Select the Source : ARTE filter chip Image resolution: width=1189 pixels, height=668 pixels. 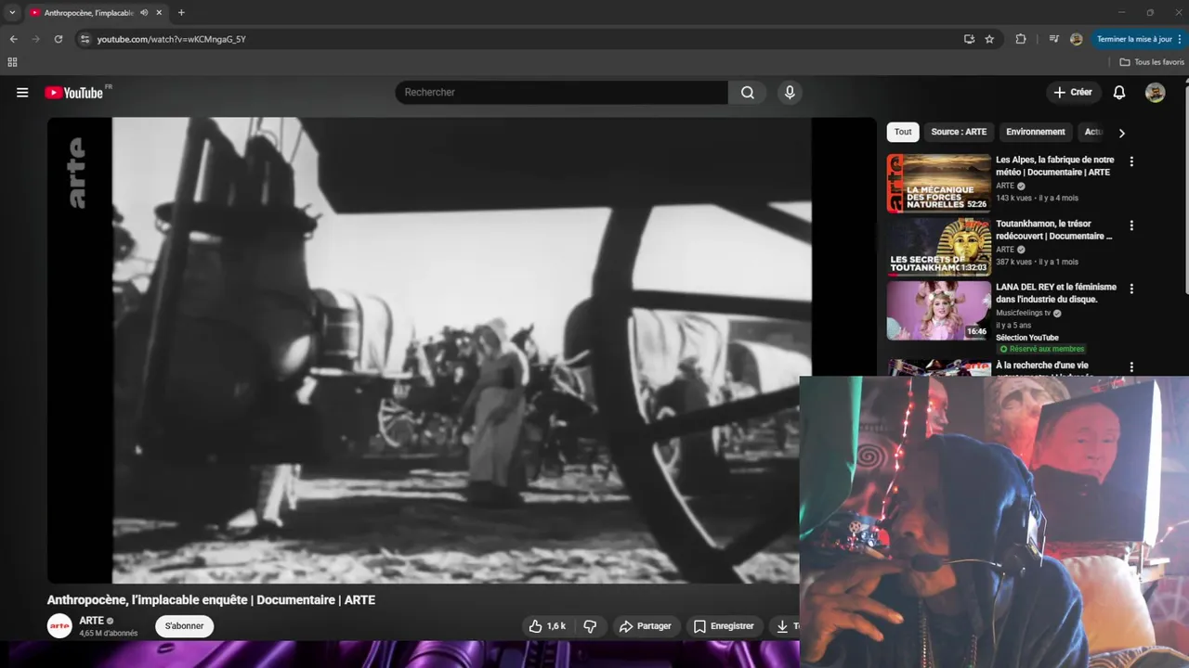coord(959,132)
